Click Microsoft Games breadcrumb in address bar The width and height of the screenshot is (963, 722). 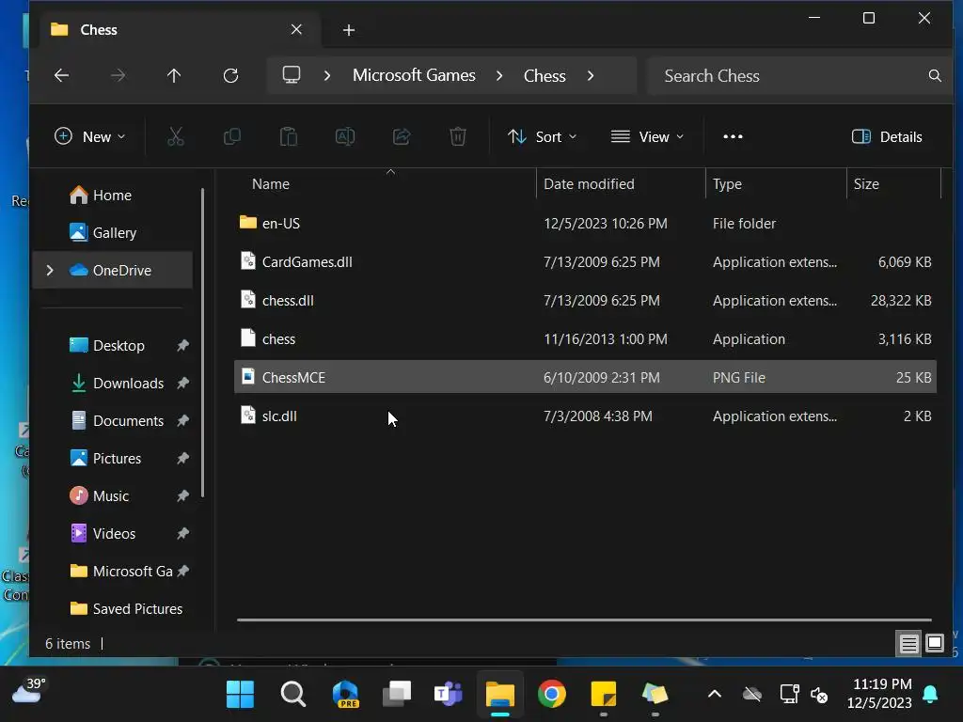tap(414, 75)
